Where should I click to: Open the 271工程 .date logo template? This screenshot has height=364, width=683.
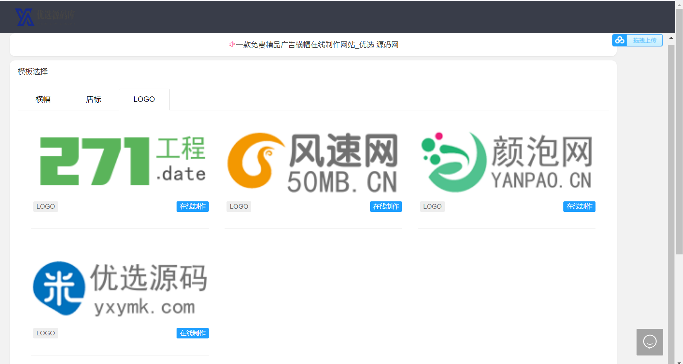pos(120,161)
